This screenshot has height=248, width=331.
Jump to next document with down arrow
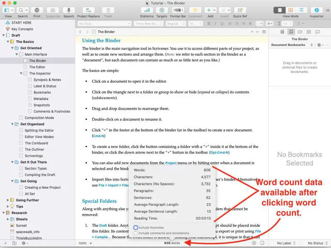pyautogui.click(x=257, y=32)
